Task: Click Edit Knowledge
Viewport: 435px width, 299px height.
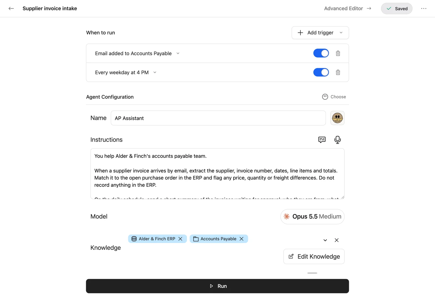Action: pos(314,256)
